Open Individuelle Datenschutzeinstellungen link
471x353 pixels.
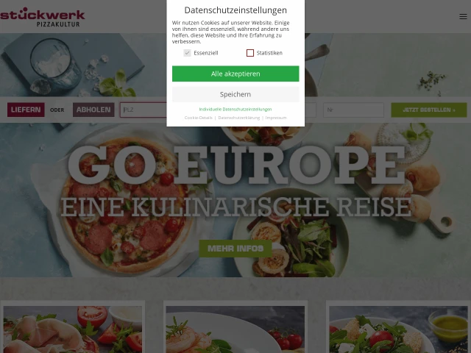[x=235, y=110]
